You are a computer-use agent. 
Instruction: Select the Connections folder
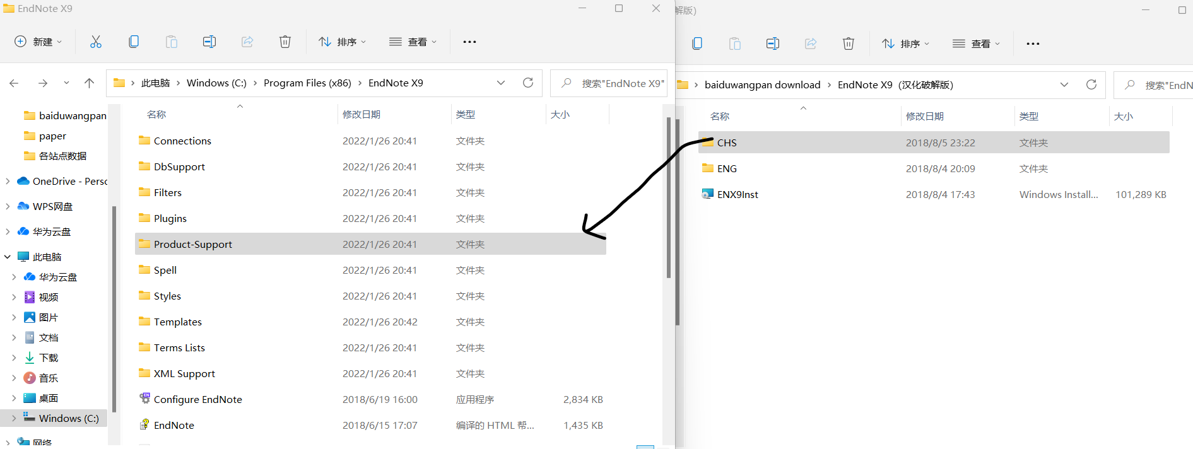pyautogui.click(x=370, y=141)
